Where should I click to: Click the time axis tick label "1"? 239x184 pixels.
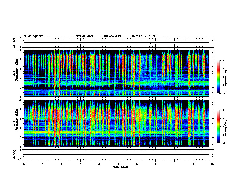click(43, 164)
